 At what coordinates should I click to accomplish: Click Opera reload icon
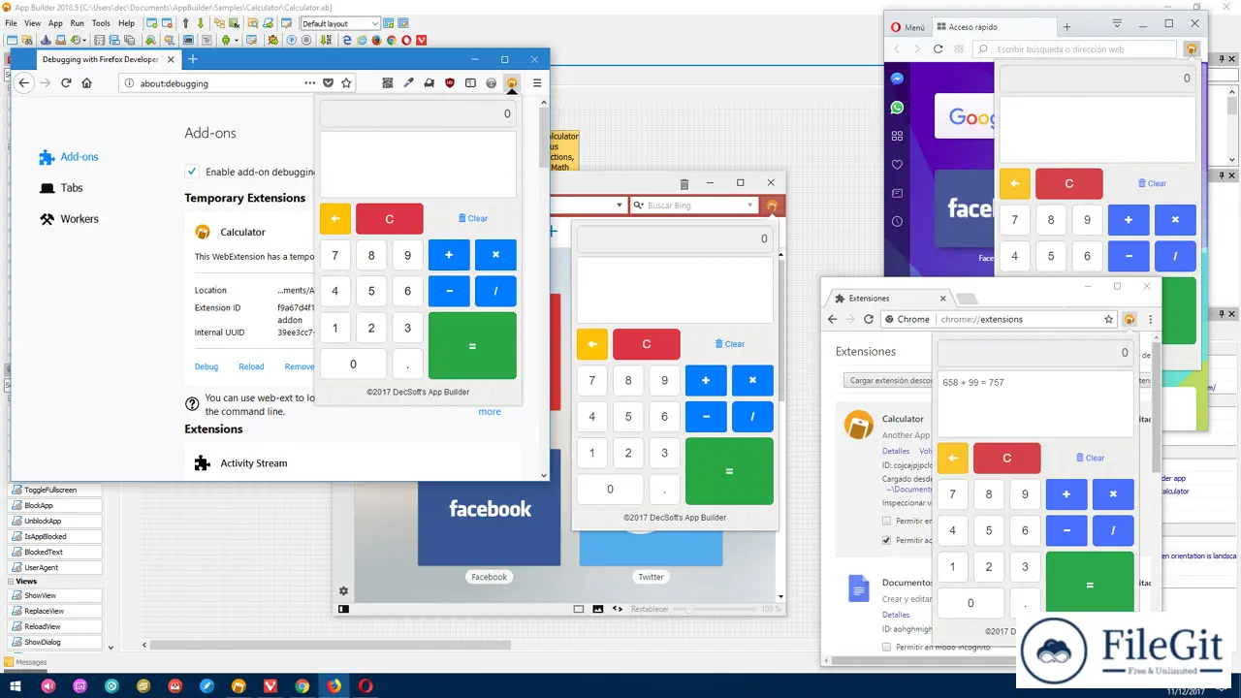(x=938, y=48)
